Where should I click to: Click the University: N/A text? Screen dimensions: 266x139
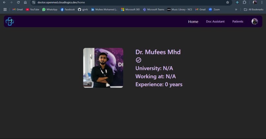[154, 68]
